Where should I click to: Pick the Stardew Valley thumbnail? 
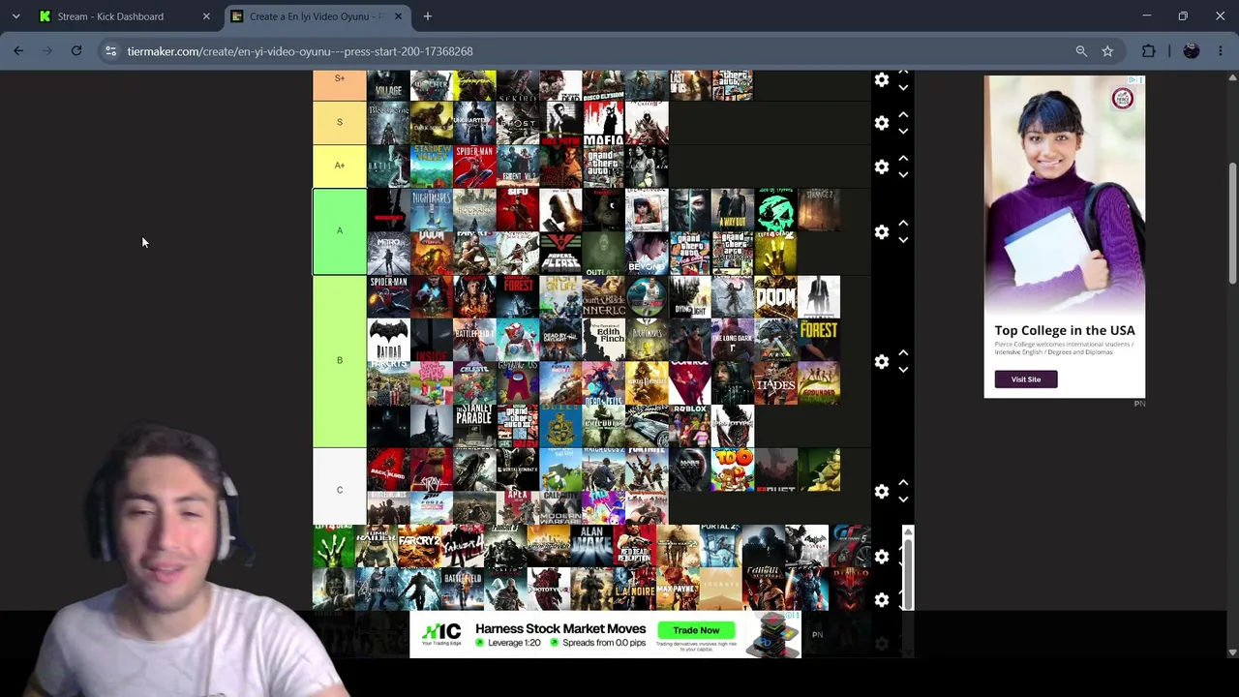pyautogui.click(x=431, y=167)
